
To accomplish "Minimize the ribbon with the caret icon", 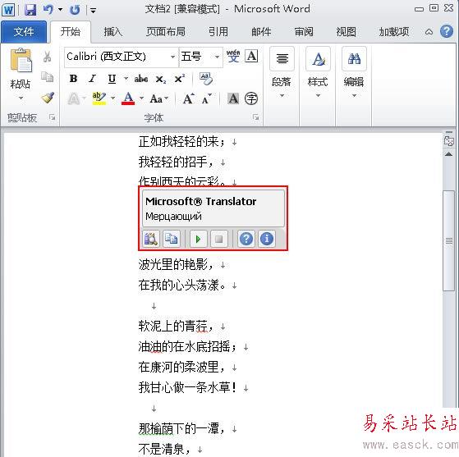I will coord(429,32).
